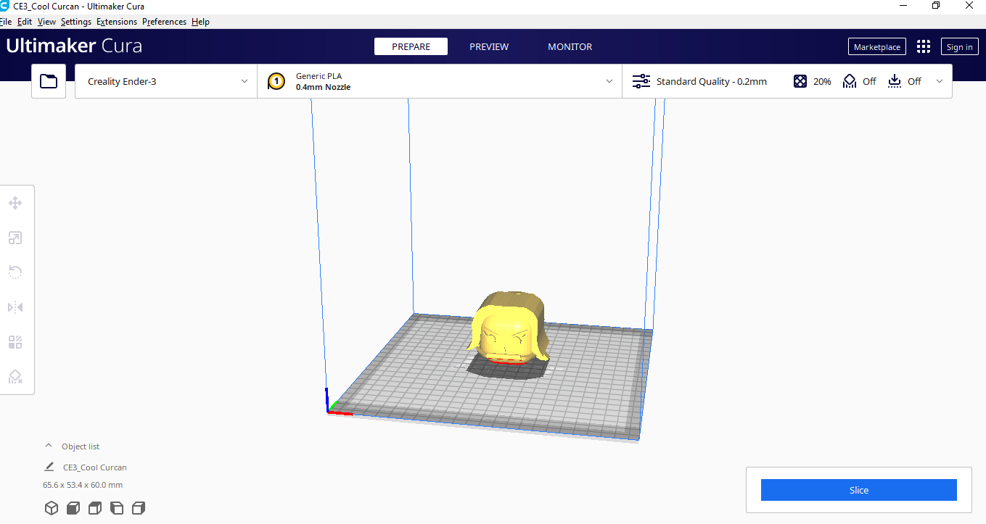This screenshot has height=524, width=986.
Task: Switch to top view cube icon
Action: [x=95, y=508]
